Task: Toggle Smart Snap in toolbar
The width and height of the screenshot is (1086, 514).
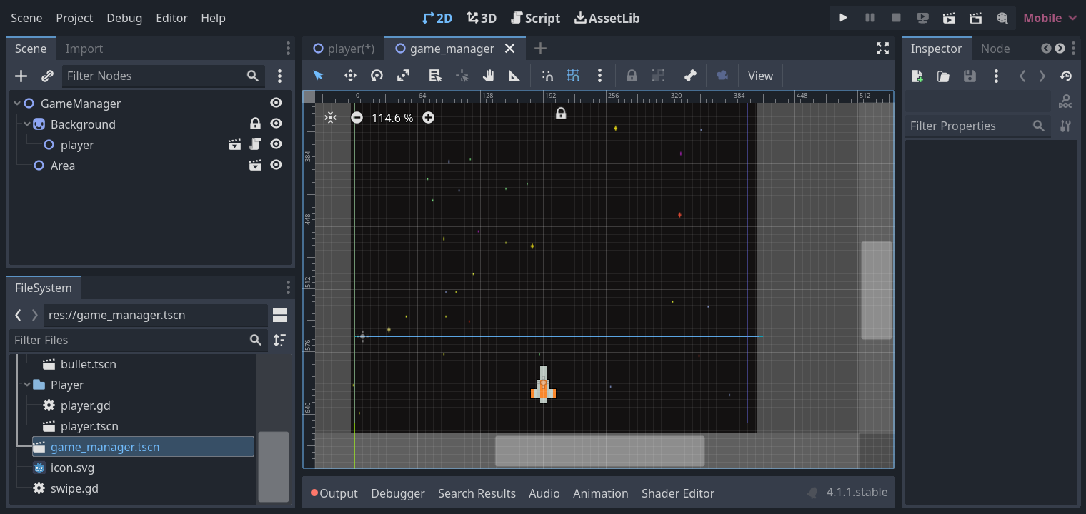Action: [547, 76]
